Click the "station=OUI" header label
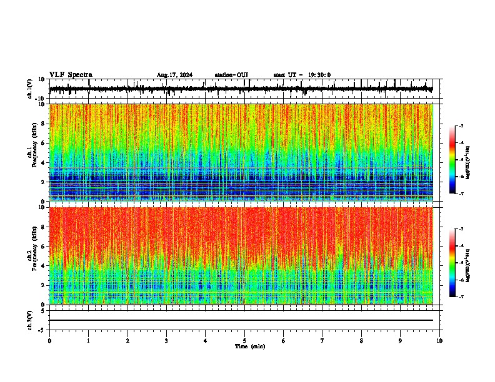Viewport: 495px width, 382px height. tap(231, 75)
